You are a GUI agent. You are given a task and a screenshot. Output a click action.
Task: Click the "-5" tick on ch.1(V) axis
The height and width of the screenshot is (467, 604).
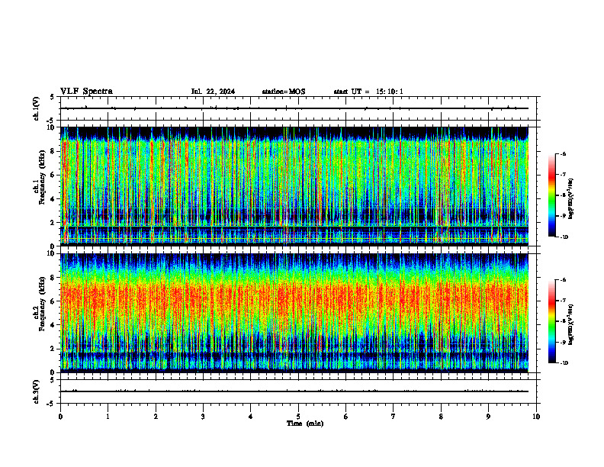click(52, 121)
